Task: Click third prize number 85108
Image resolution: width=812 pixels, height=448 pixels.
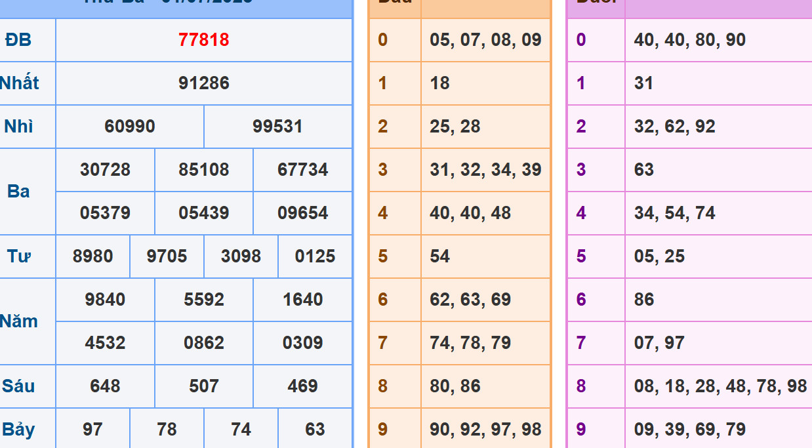Action: (203, 170)
